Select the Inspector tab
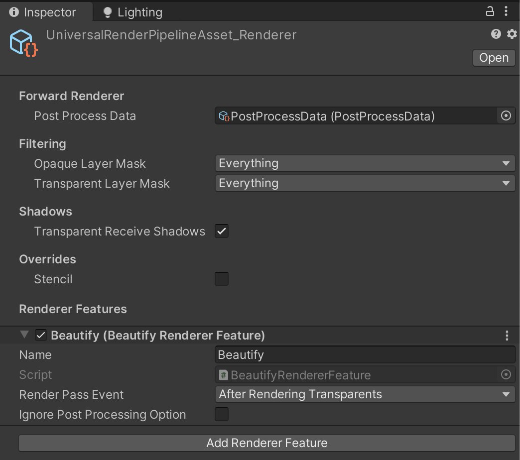This screenshot has width=520, height=460. click(x=48, y=11)
